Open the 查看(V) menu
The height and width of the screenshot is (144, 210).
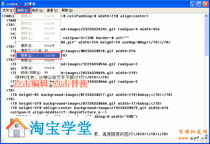click(52, 10)
